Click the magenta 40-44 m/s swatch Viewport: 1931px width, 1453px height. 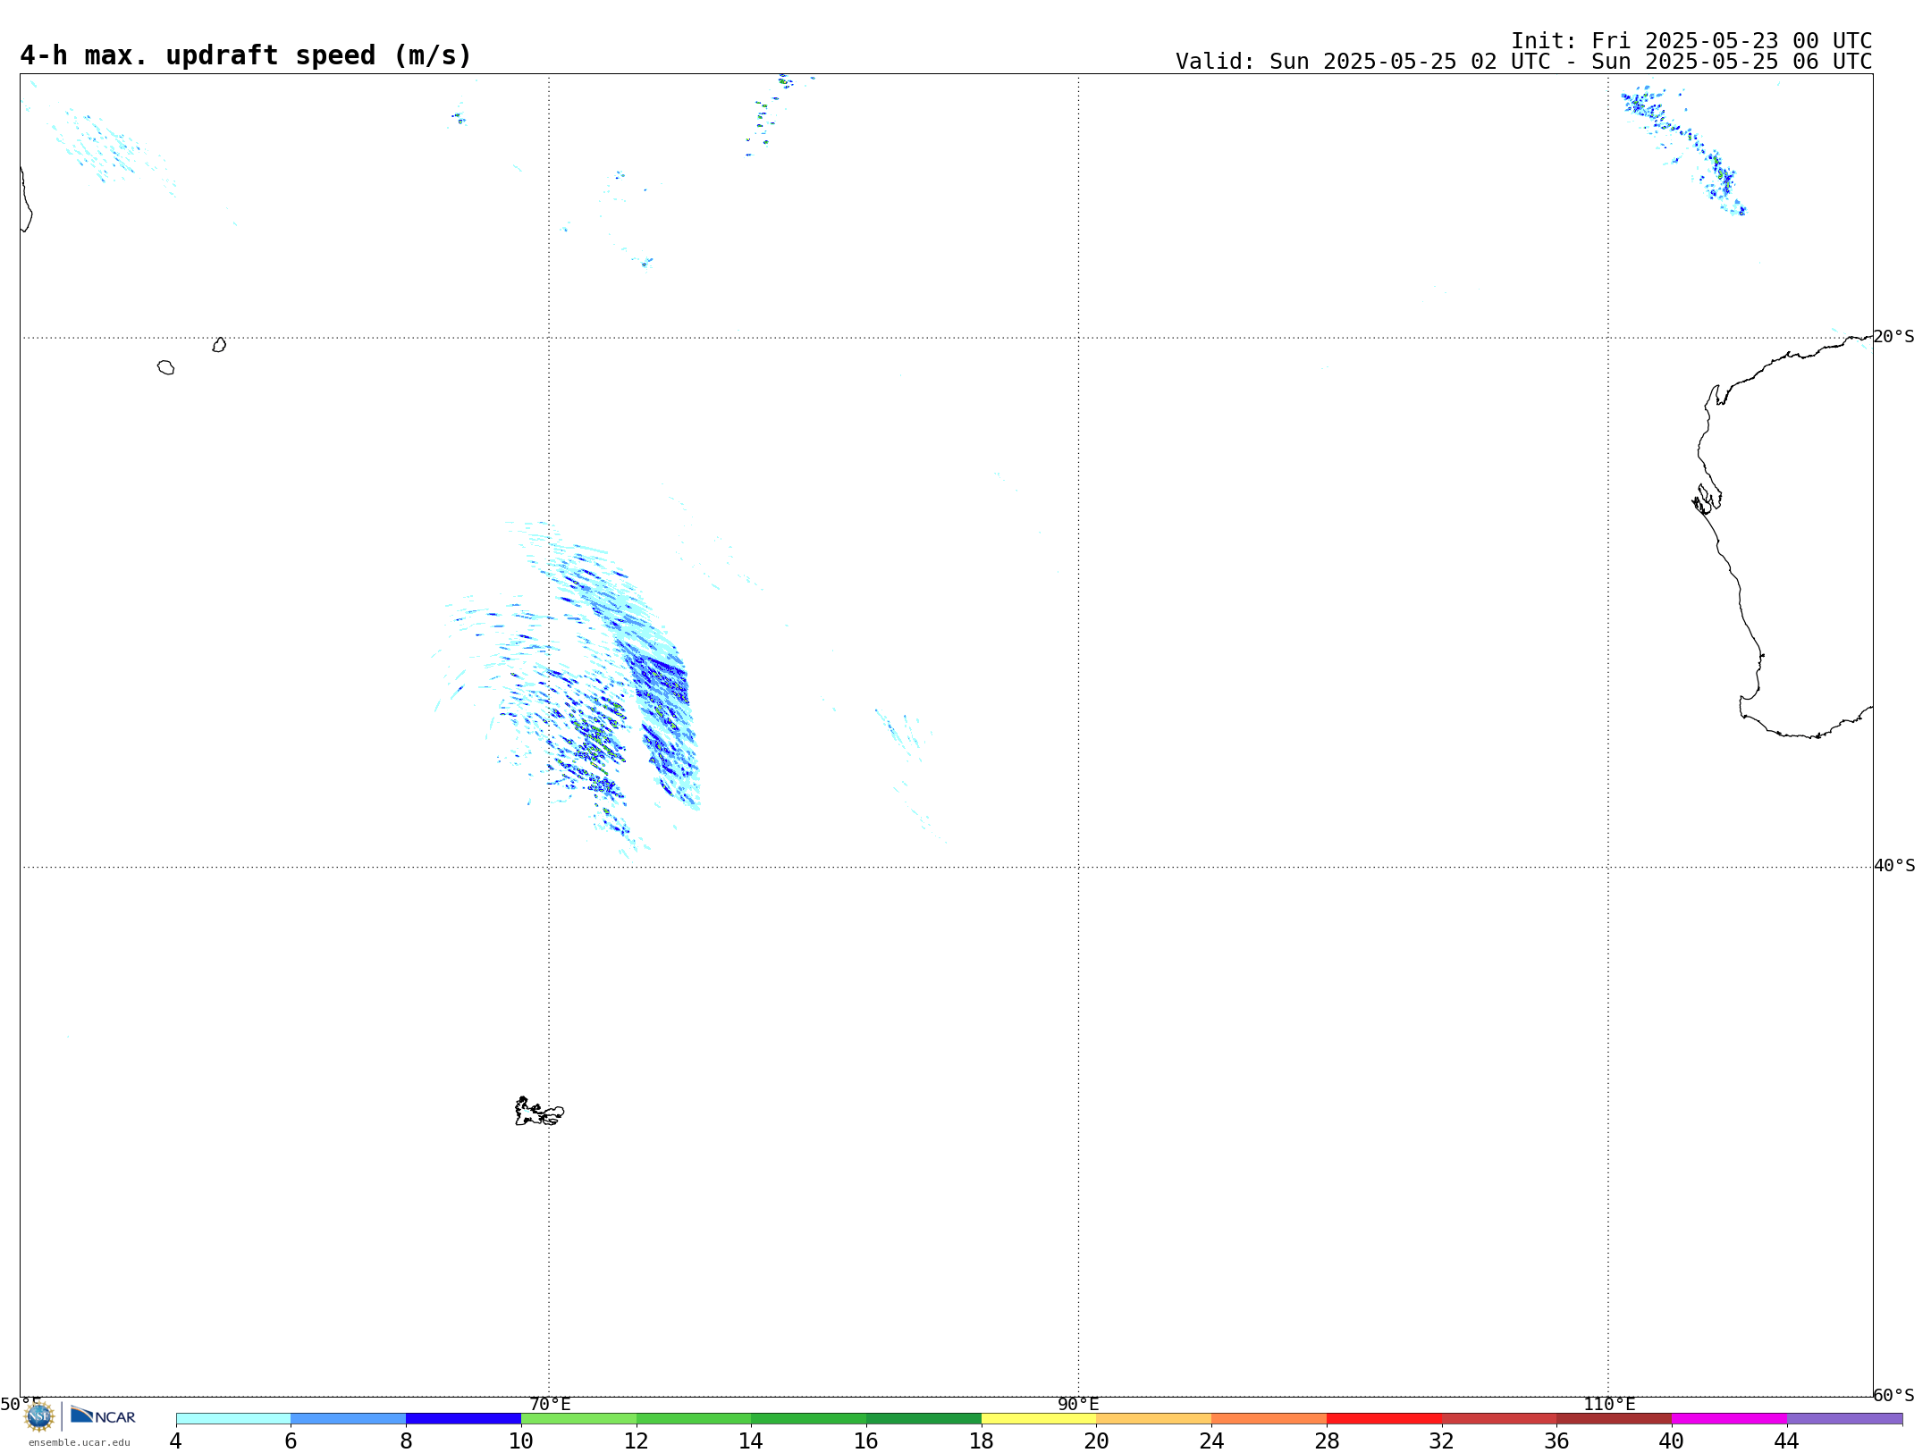[x=1729, y=1418]
